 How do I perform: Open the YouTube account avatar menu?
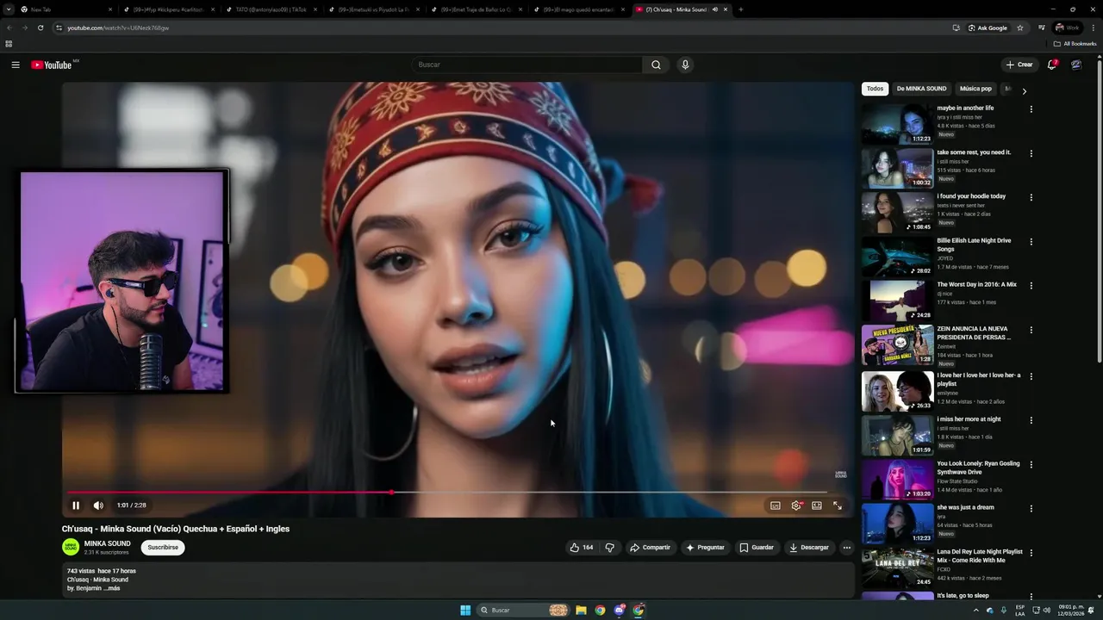pyautogui.click(x=1076, y=65)
